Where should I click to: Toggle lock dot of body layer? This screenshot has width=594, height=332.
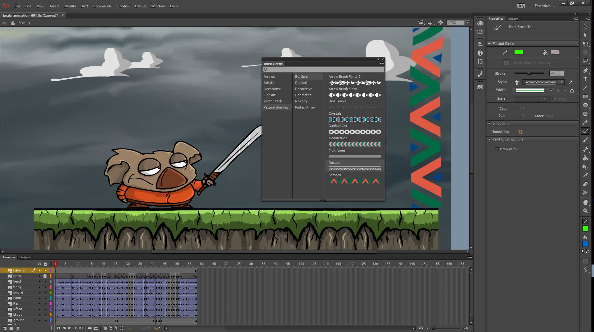coord(45,287)
